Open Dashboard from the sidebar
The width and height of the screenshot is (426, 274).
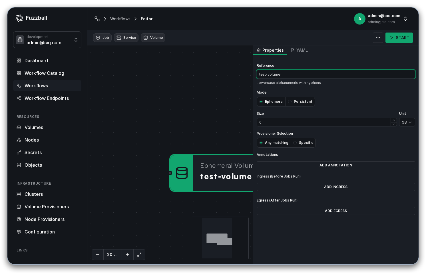click(47, 61)
